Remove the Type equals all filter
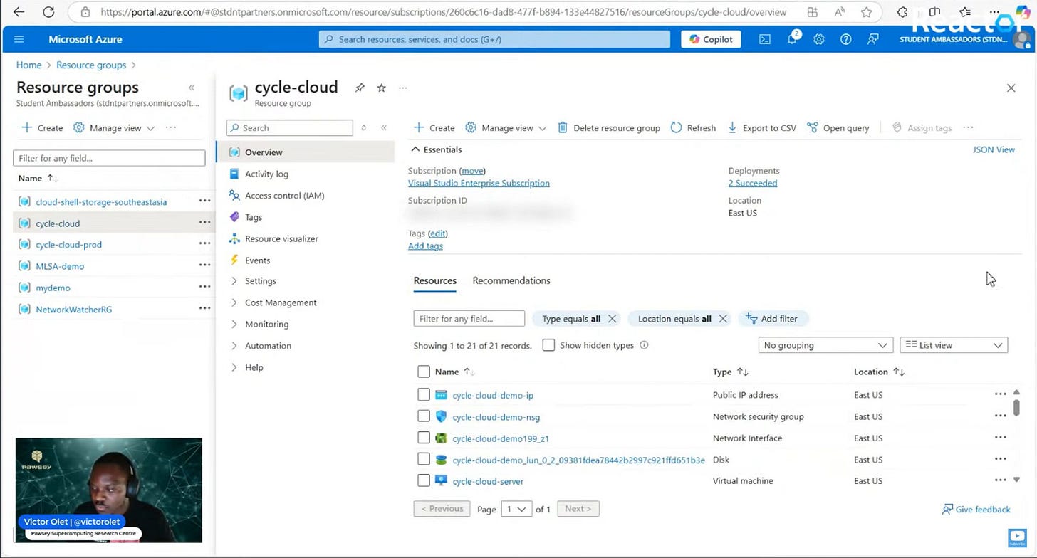This screenshot has width=1037, height=558. [x=612, y=319]
